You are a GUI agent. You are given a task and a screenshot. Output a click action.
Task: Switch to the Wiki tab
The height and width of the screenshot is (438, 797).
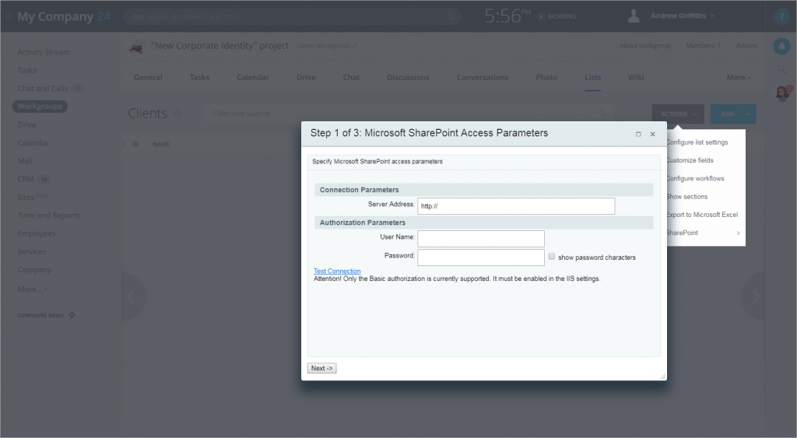click(x=636, y=77)
